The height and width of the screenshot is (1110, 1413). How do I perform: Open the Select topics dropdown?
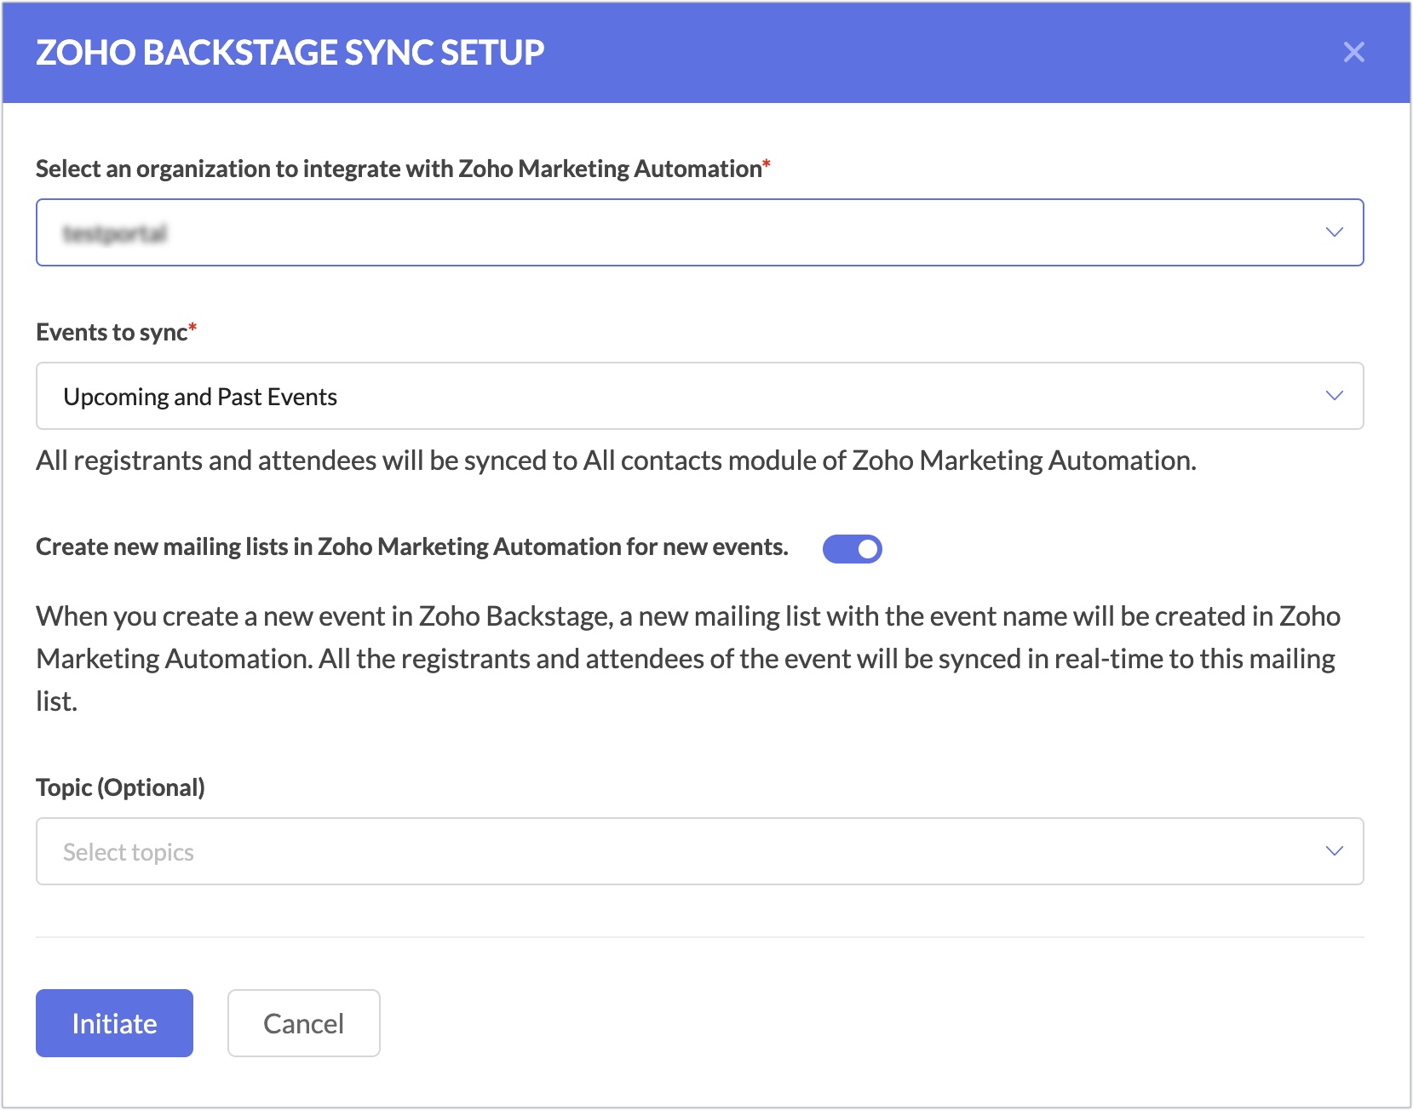699,851
